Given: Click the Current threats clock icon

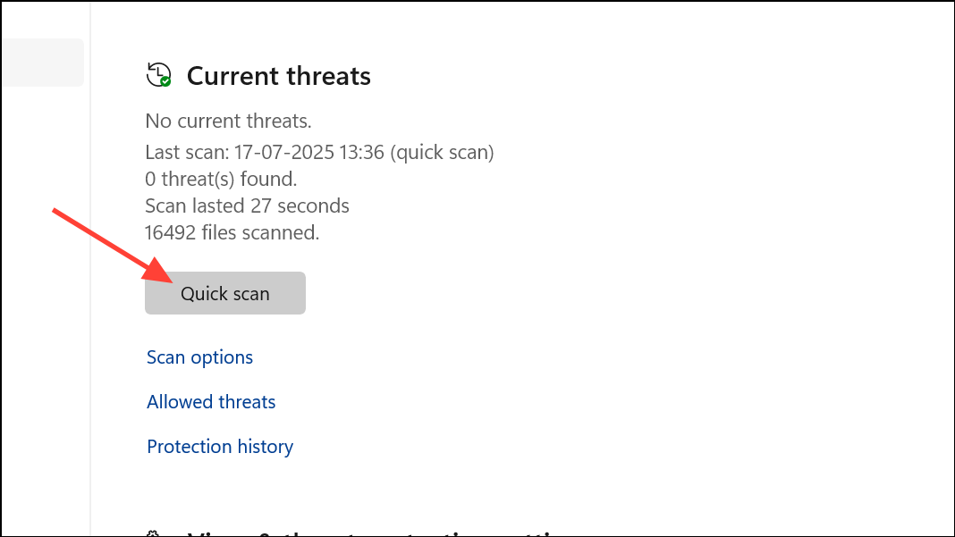Looking at the screenshot, I should [158, 75].
